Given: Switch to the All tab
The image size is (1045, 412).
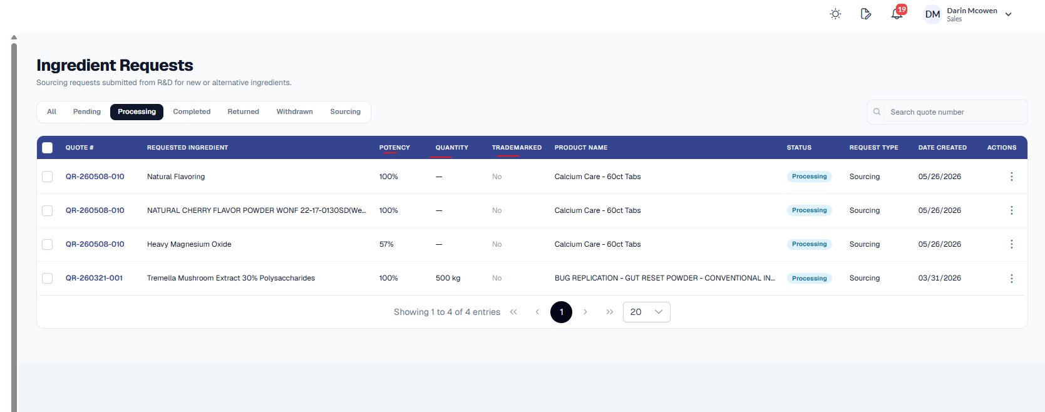Looking at the screenshot, I should click(52, 112).
